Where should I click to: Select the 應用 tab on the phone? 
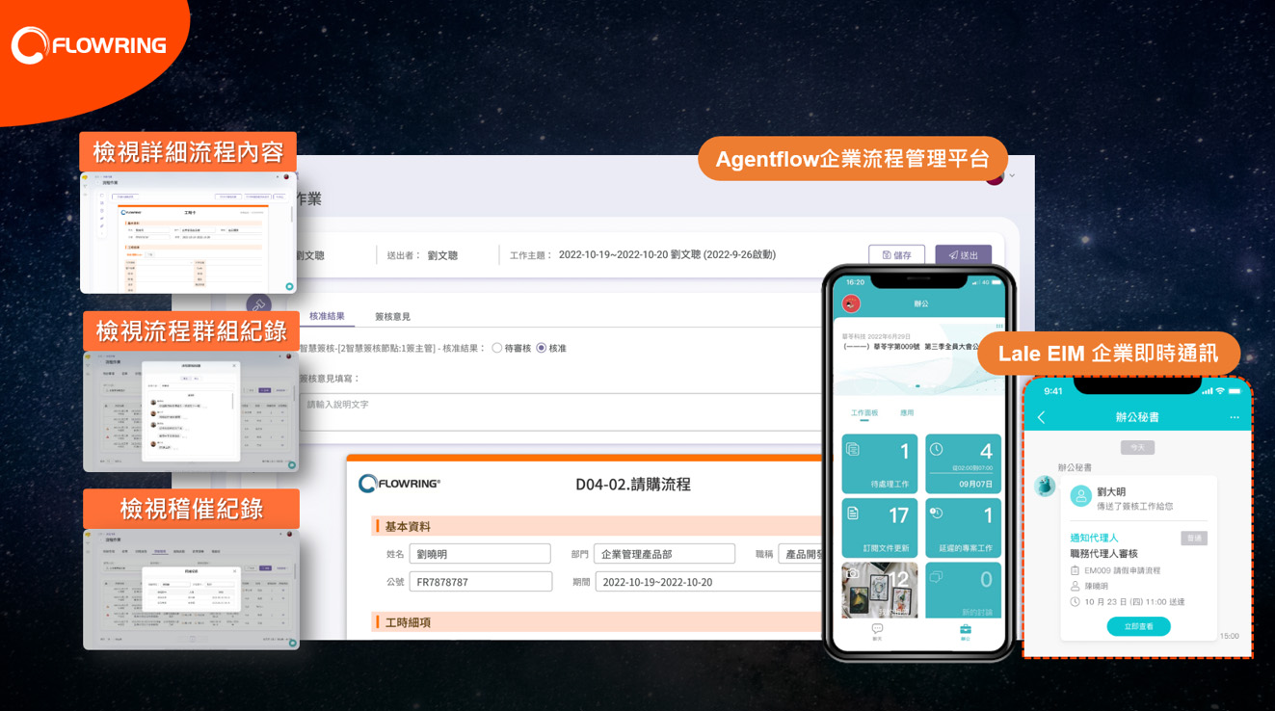(907, 412)
